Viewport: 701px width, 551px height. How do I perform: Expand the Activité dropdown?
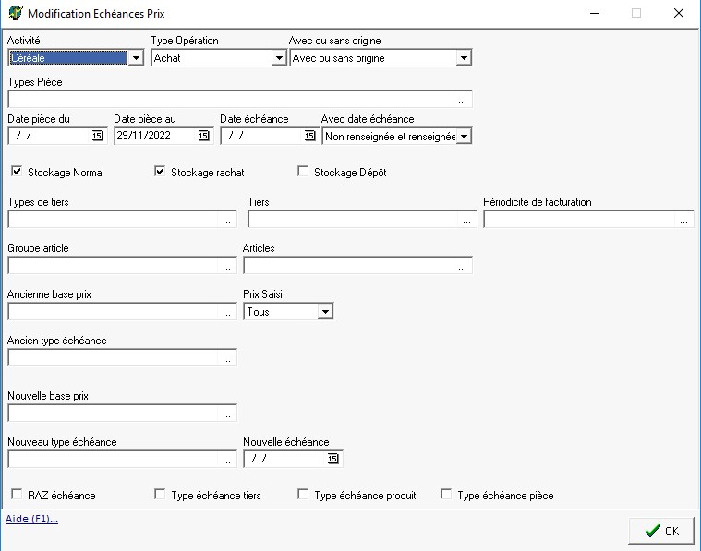pyautogui.click(x=136, y=58)
